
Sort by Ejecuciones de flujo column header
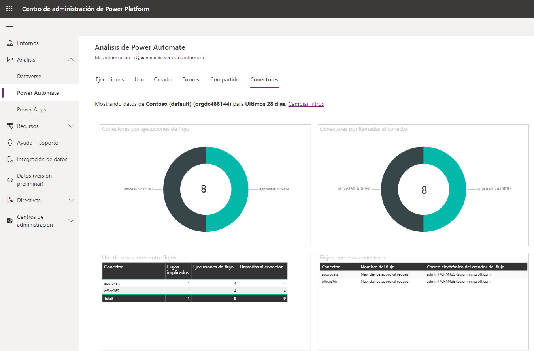215,271
